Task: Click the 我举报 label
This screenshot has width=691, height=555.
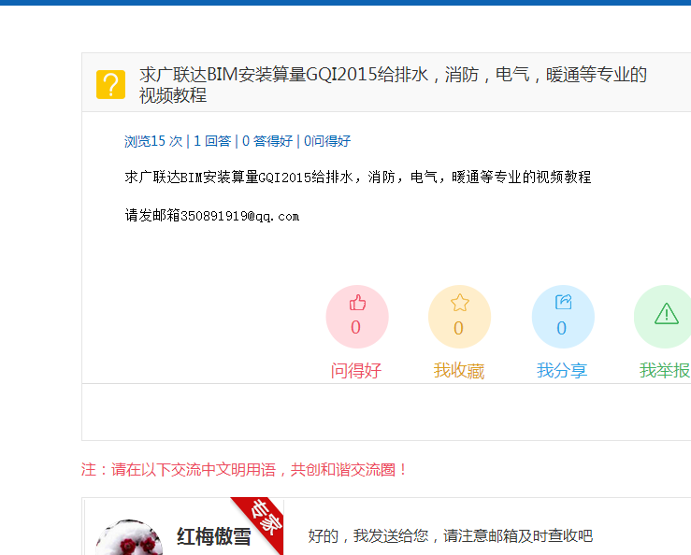Action: pos(665,370)
